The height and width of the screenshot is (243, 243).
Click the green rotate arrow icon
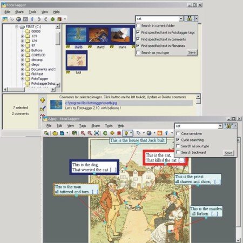pyautogui.click(x=105, y=133)
